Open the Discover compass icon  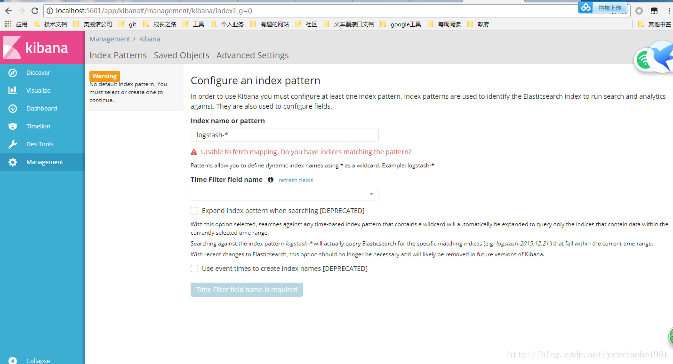click(13, 73)
